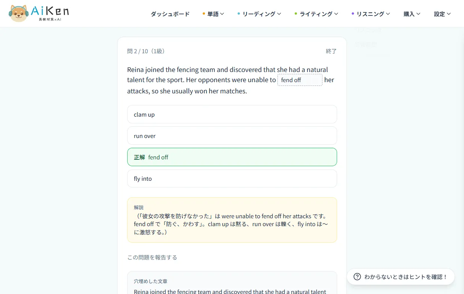The image size is (464, 294).
Task: Select the answer option fly into
Action: tap(232, 178)
